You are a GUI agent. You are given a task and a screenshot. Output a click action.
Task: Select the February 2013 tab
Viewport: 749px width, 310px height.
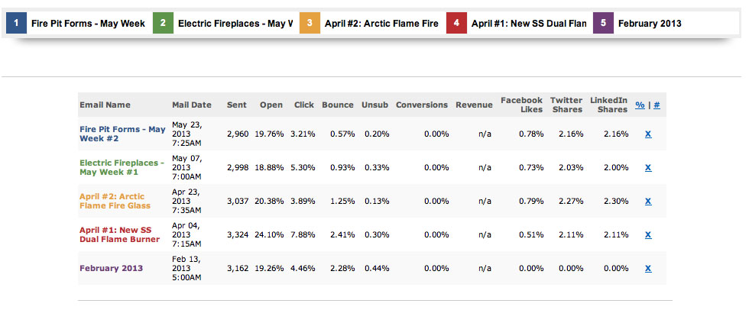point(650,23)
